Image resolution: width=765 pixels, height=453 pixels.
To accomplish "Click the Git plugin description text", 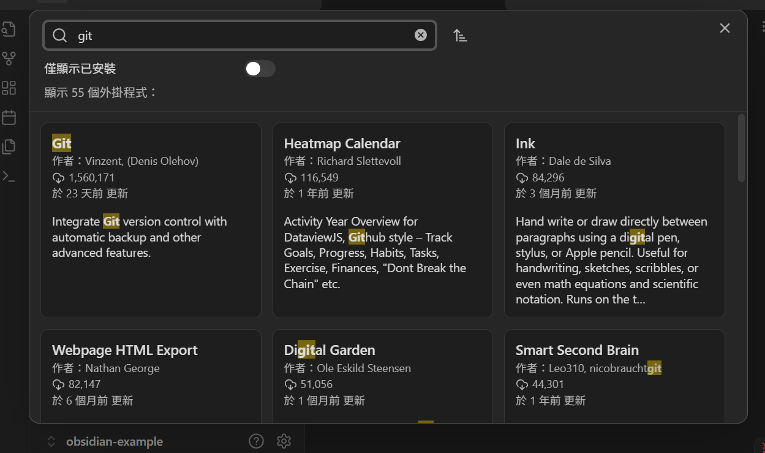I will 140,237.
